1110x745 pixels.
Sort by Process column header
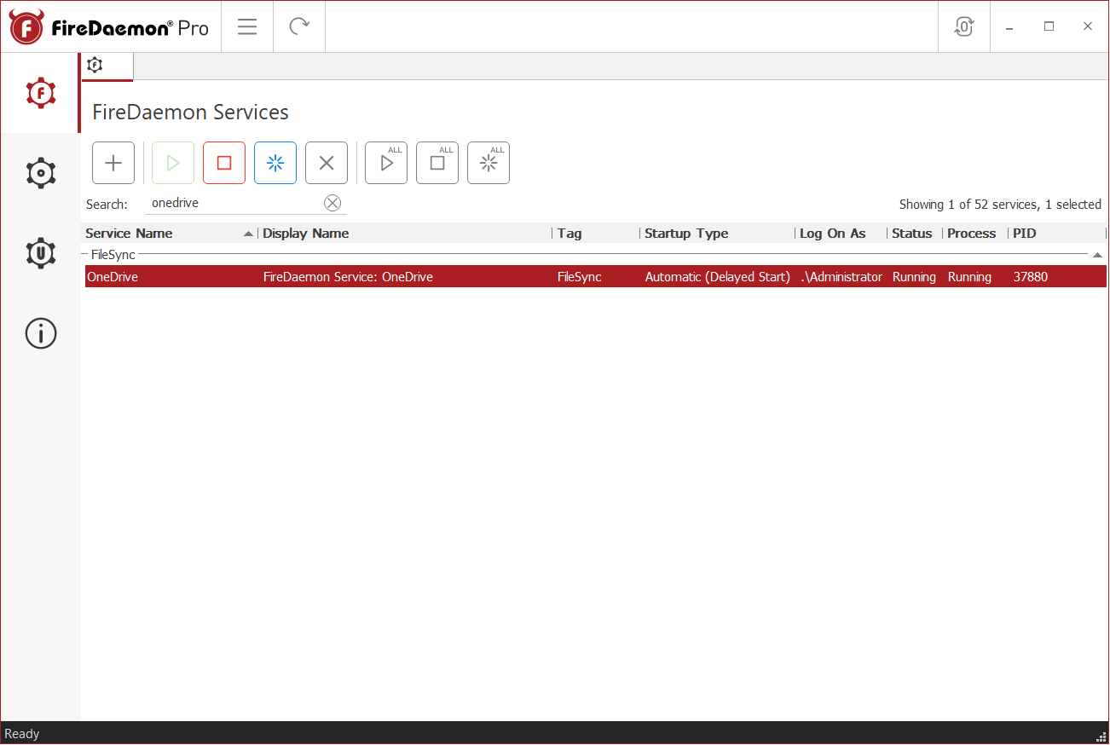[974, 234]
